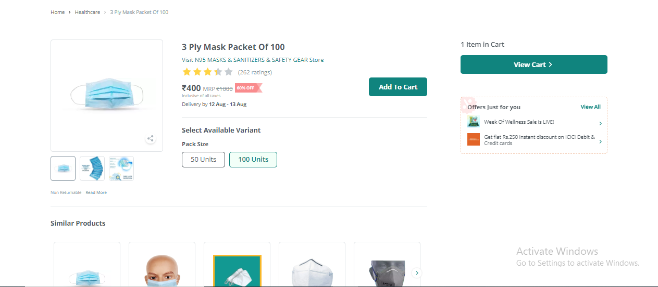Show the stacked masks thumbnail image

[x=92, y=168]
